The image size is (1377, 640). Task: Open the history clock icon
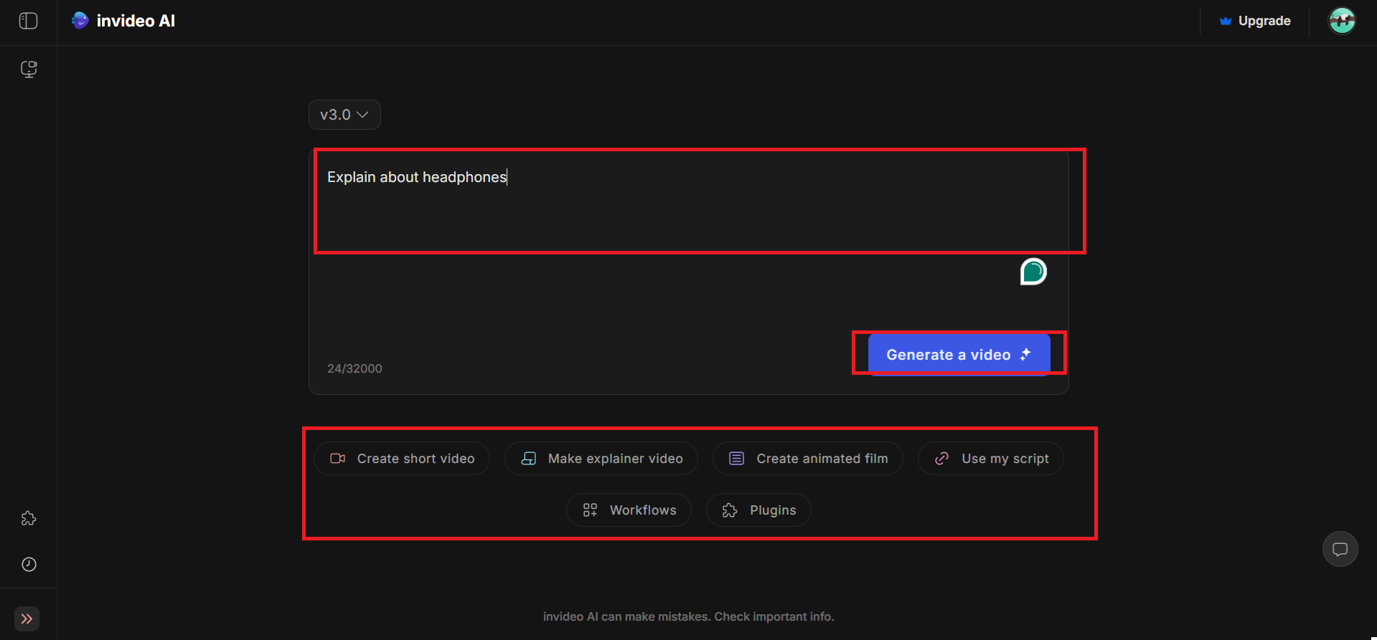tap(29, 564)
